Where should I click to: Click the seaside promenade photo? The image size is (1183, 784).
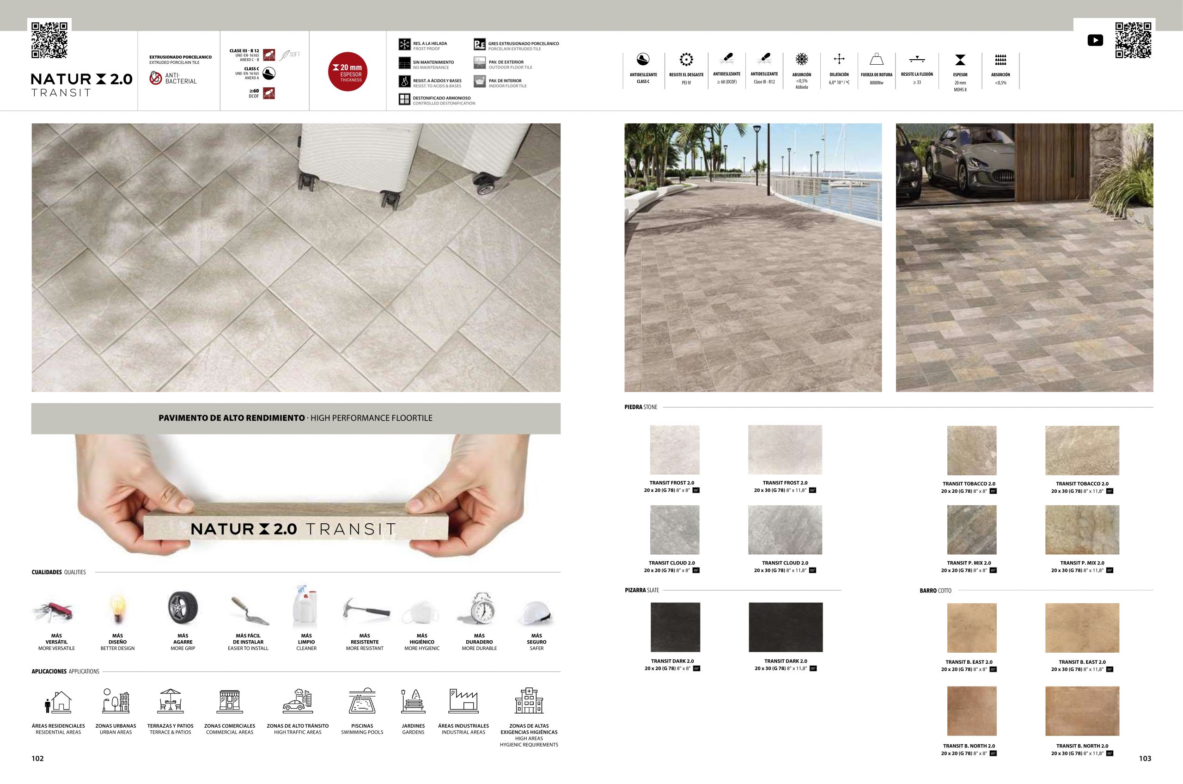[753, 257]
